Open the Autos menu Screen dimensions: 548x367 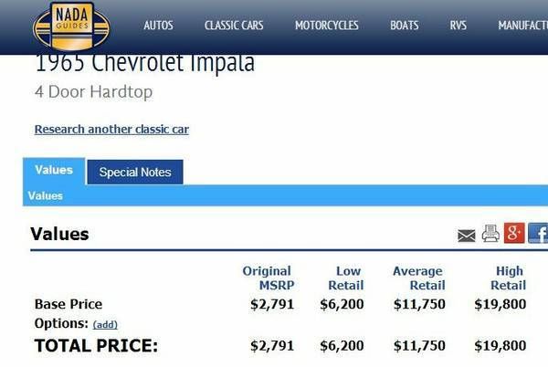158,26
